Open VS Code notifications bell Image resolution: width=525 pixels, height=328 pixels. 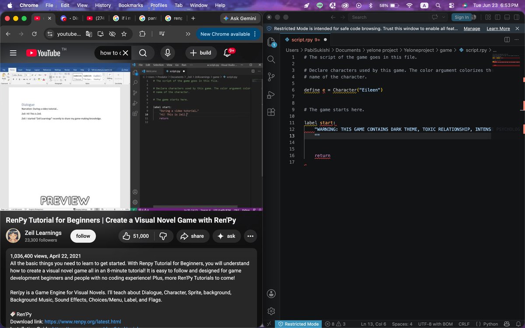518,324
